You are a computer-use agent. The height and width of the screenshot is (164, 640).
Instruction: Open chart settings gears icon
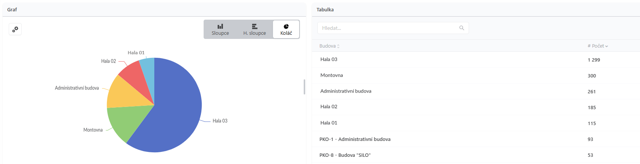point(15,29)
